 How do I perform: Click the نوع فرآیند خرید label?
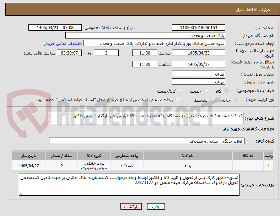[260, 99]
